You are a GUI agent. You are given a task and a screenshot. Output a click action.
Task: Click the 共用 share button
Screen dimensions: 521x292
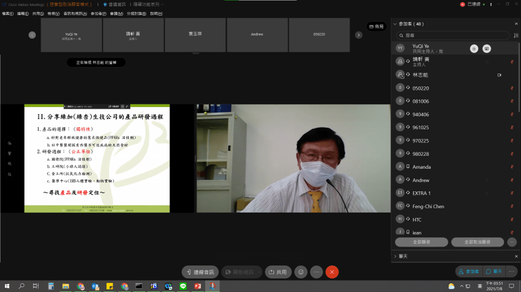coord(278,272)
